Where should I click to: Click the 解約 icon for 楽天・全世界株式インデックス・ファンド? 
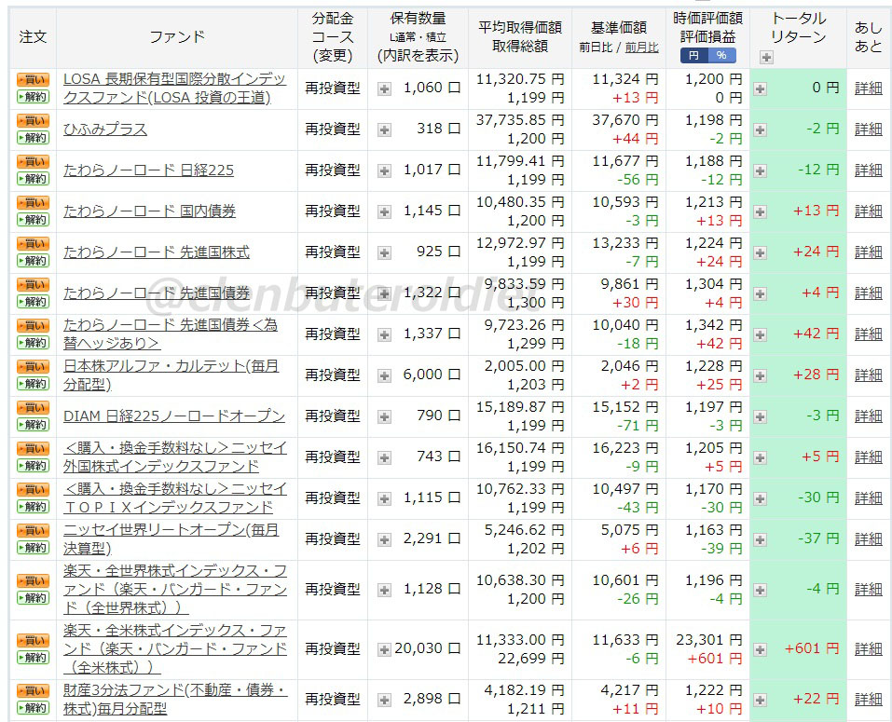tap(31, 596)
